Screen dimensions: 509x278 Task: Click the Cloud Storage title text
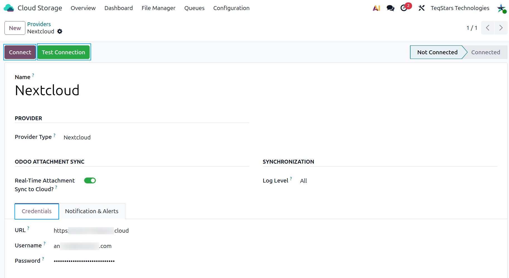(x=40, y=8)
